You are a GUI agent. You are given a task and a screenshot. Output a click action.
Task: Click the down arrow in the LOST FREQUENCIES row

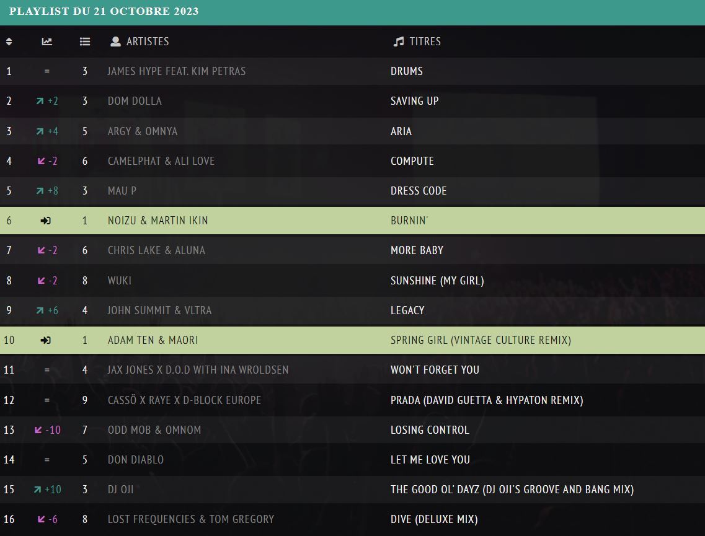click(42, 519)
